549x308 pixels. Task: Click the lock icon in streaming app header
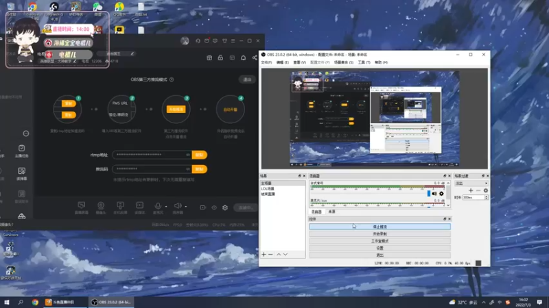click(220, 57)
